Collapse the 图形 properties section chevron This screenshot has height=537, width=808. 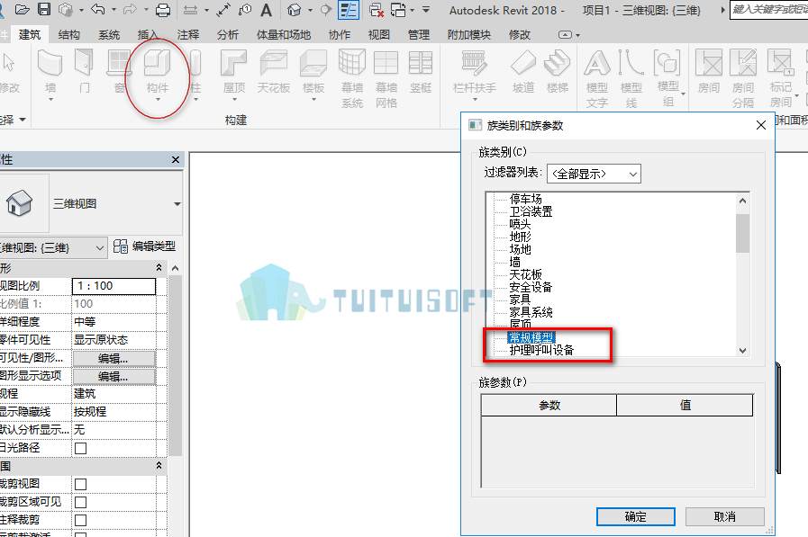click(159, 267)
